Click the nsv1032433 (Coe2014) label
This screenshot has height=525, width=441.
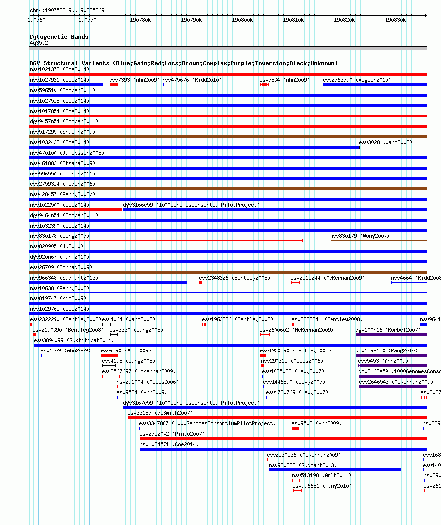pos(59,142)
